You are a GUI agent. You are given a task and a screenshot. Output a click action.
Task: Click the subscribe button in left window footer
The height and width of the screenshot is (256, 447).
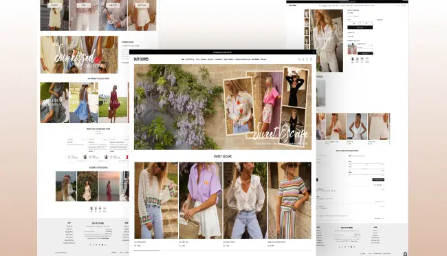tap(109, 231)
